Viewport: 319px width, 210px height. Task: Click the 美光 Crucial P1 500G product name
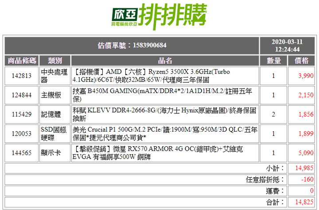pyautogui.click(x=165, y=133)
